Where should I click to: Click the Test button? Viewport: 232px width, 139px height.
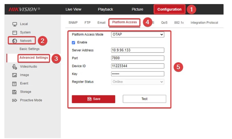point(144,99)
